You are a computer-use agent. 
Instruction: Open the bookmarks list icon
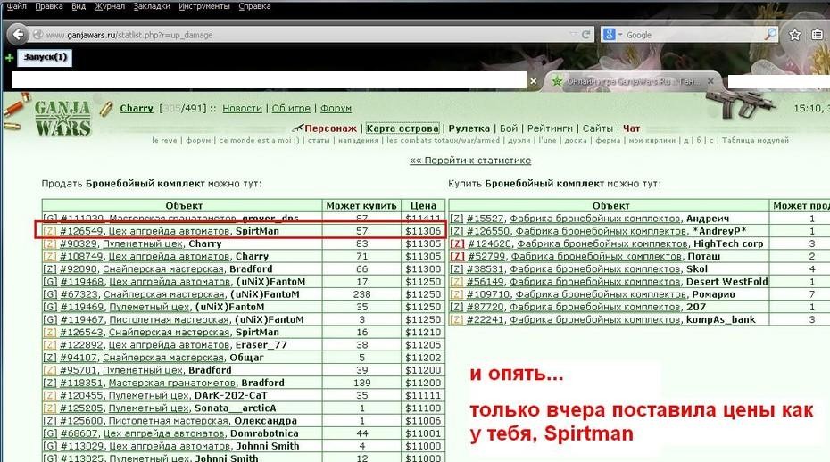click(x=817, y=35)
